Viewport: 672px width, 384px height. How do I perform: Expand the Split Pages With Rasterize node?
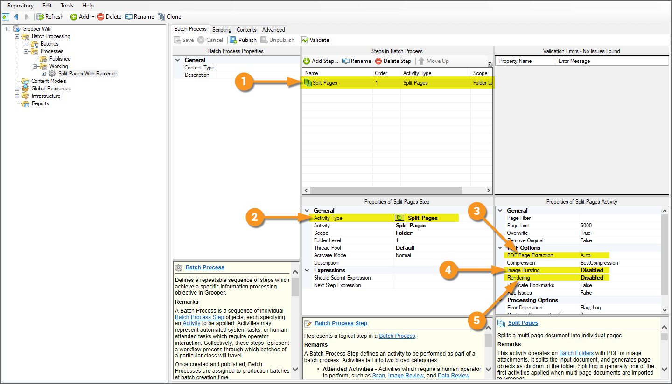coord(44,74)
